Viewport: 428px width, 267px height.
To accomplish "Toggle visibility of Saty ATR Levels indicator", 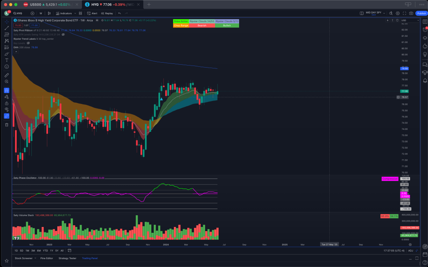I will click(63, 35).
